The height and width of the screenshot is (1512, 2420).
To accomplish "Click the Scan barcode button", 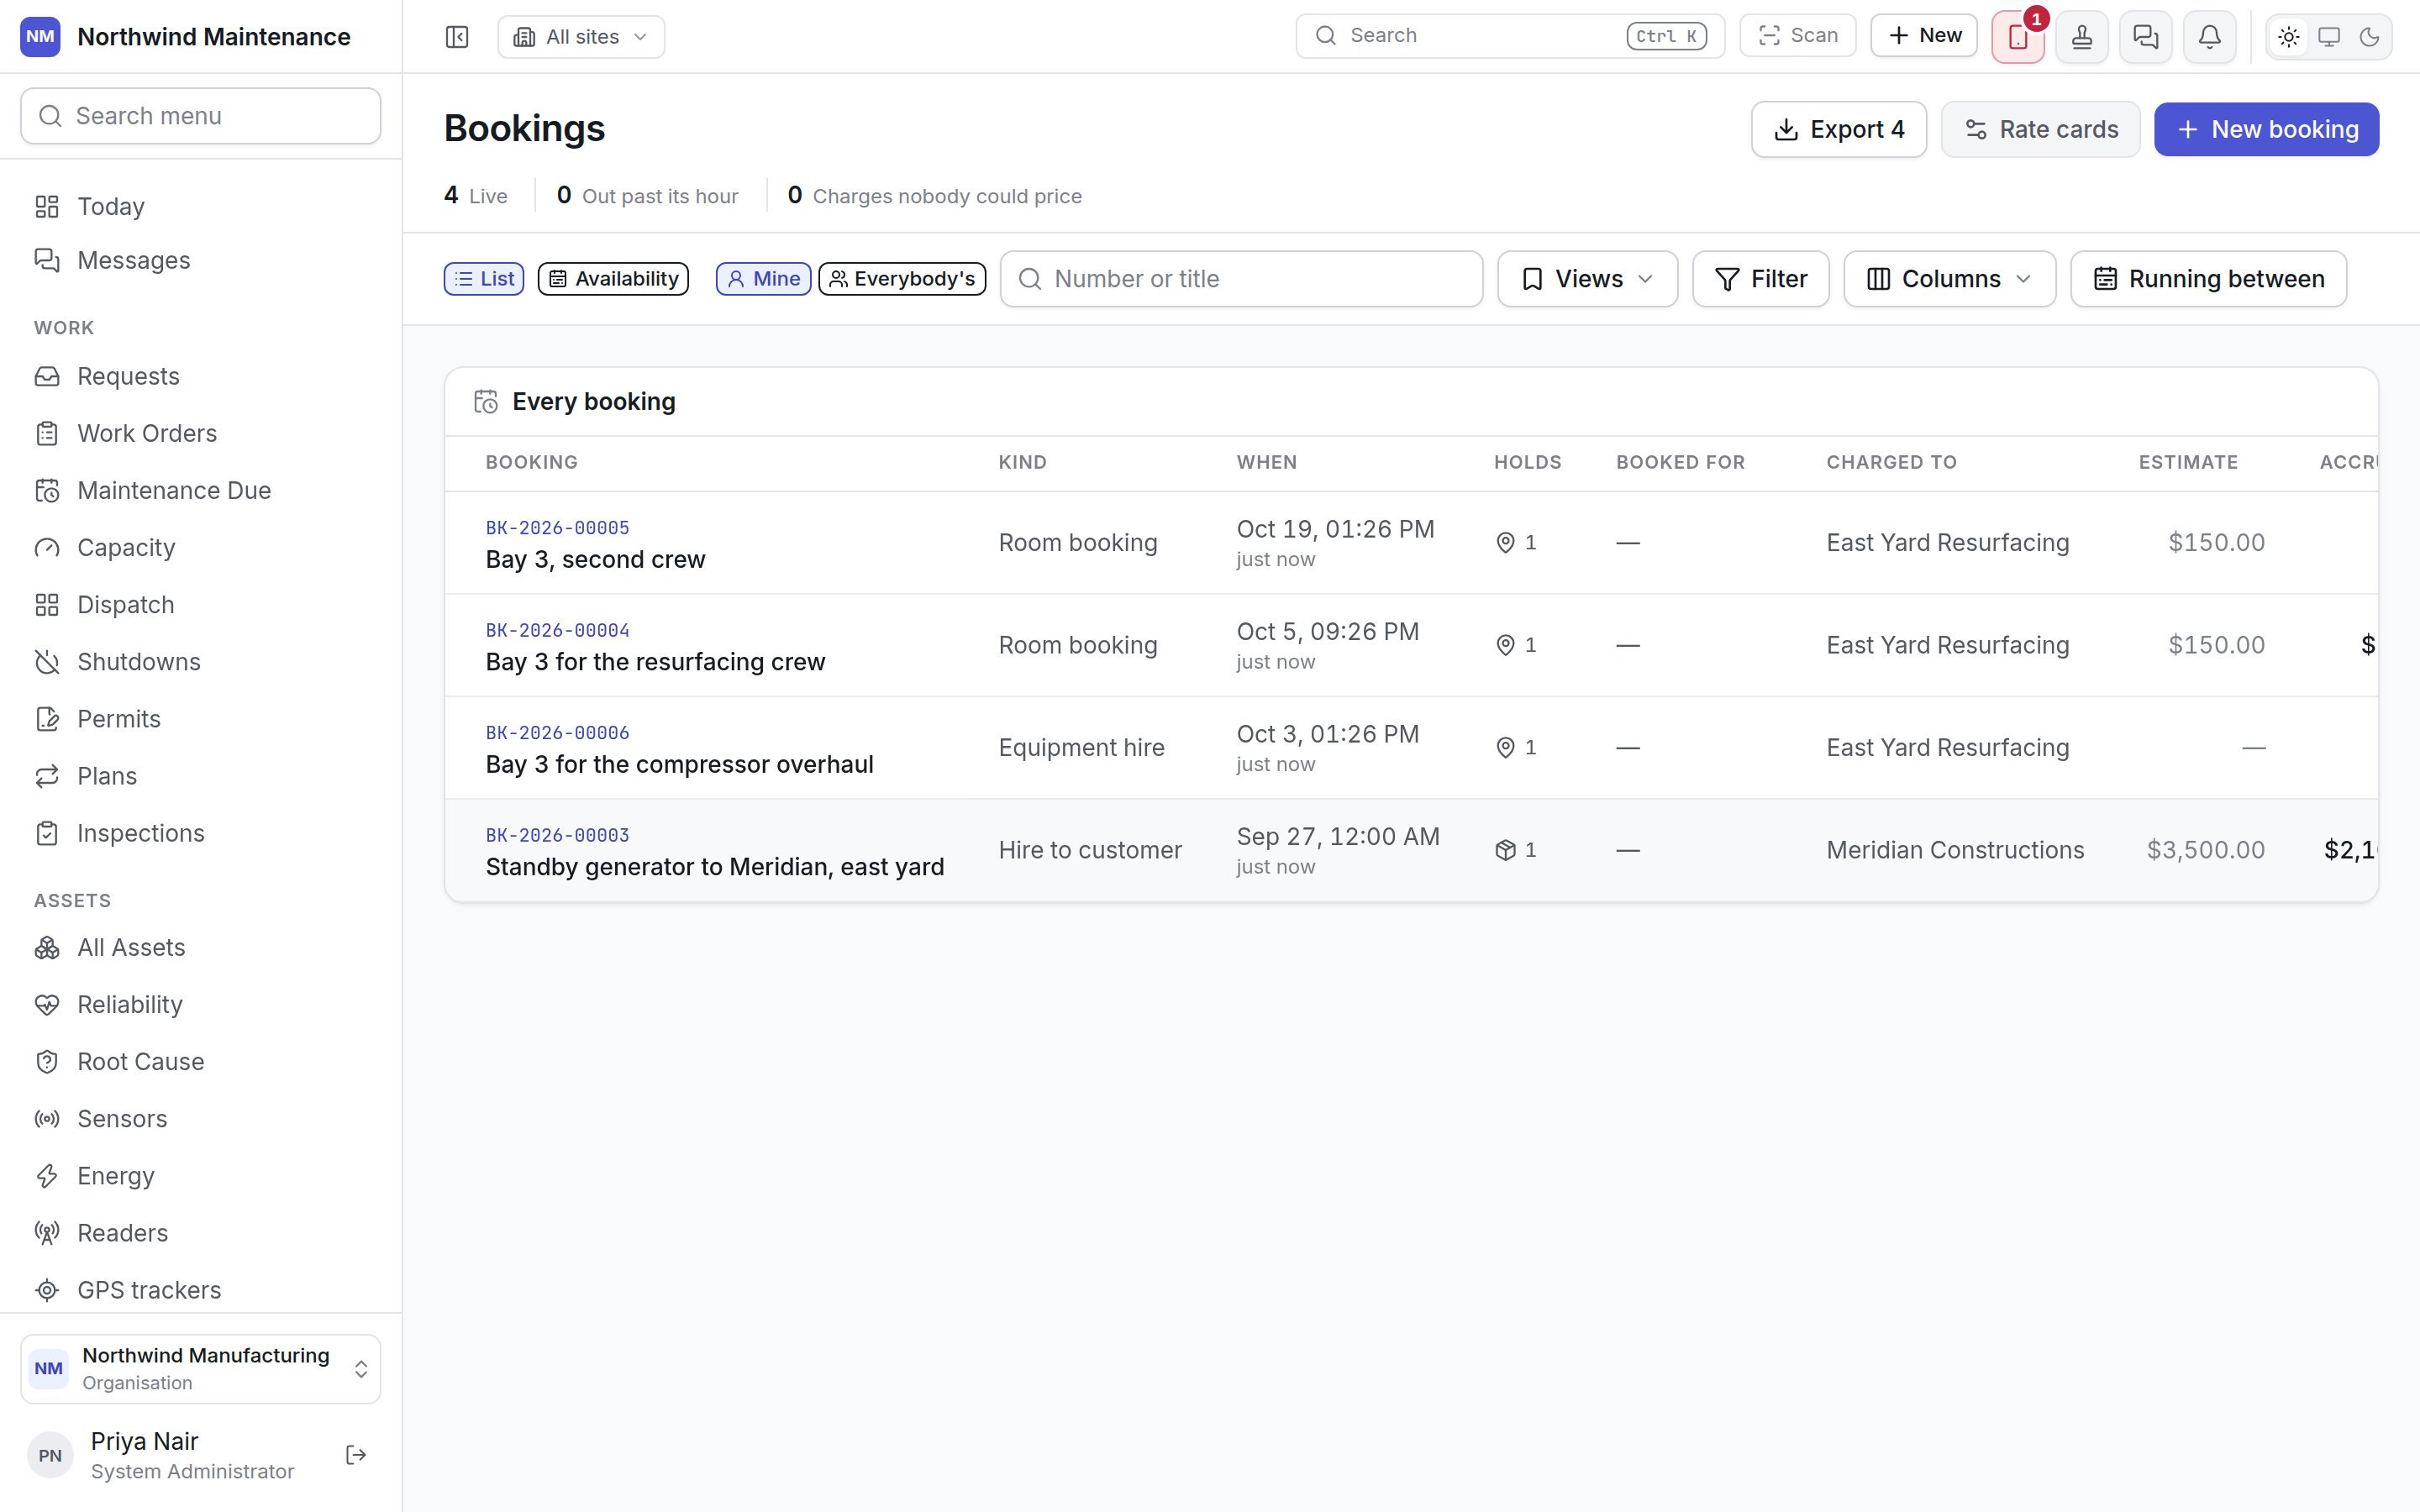I will pos(1798,36).
